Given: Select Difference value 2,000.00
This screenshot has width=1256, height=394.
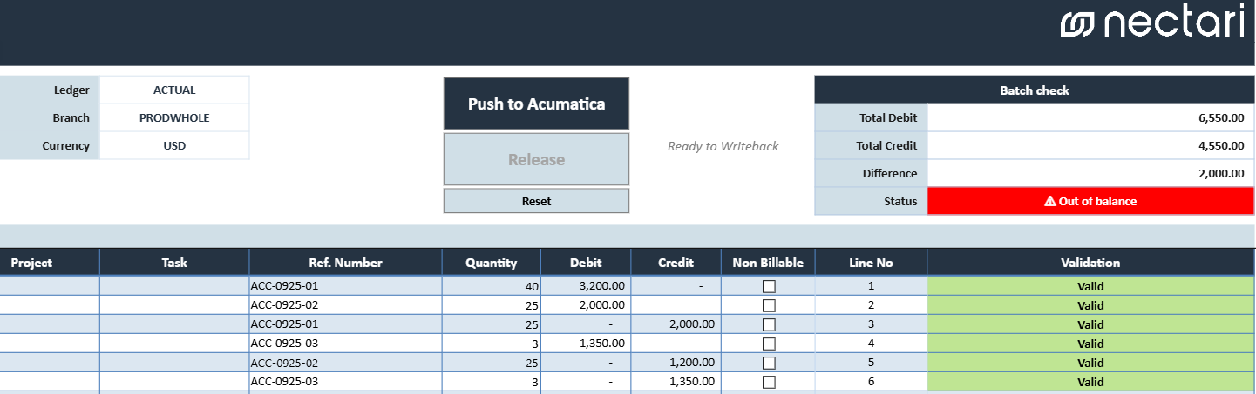Looking at the screenshot, I should (1091, 173).
